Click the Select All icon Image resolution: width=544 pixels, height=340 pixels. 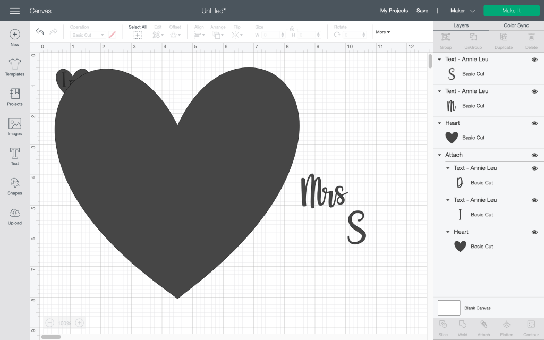pyautogui.click(x=138, y=35)
